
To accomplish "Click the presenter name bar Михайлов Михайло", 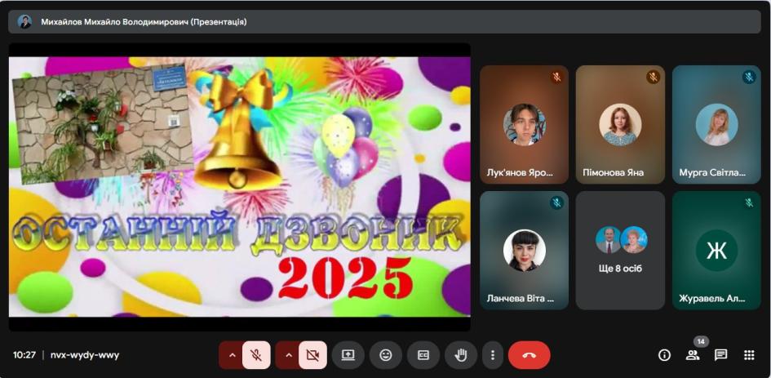I will click(x=384, y=22).
